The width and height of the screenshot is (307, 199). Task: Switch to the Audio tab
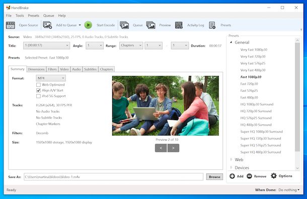coord(76,69)
